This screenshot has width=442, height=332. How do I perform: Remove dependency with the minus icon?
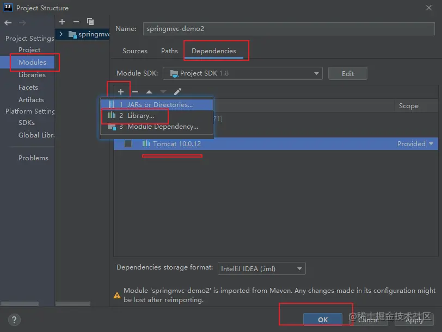click(x=135, y=92)
